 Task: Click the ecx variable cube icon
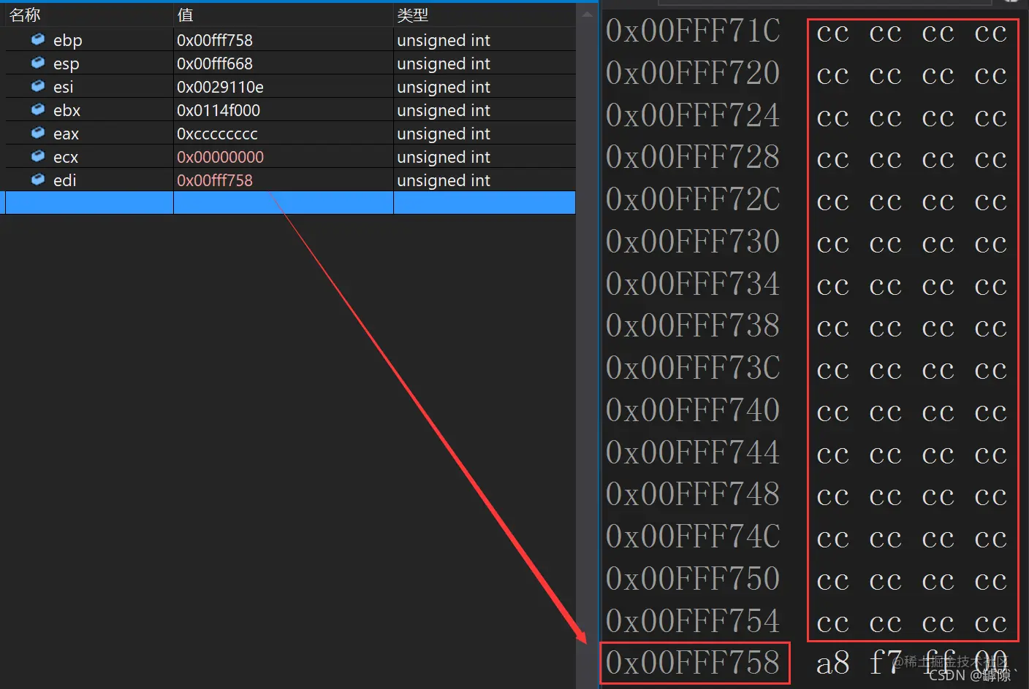[x=38, y=156]
